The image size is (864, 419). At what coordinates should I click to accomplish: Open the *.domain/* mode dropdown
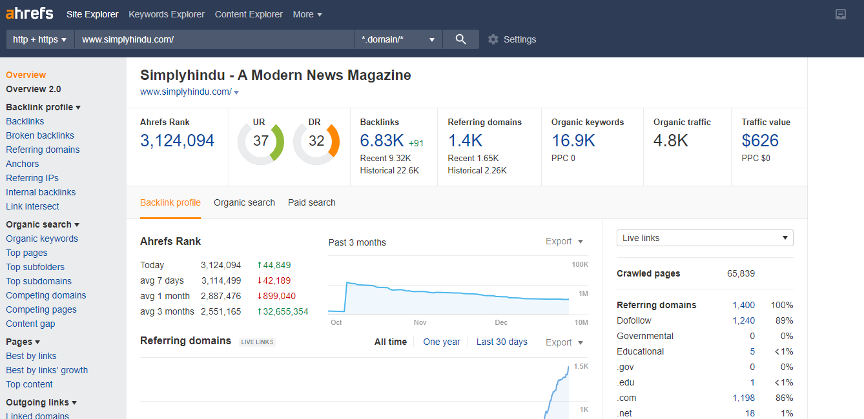(x=398, y=39)
